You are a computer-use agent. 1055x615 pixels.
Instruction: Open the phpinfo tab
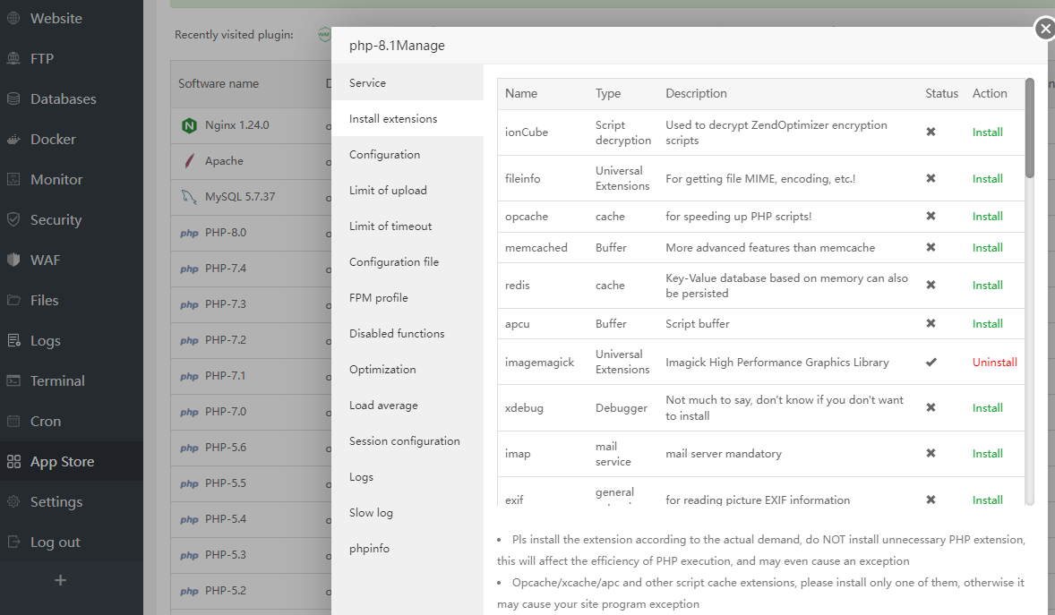(x=369, y=549)
